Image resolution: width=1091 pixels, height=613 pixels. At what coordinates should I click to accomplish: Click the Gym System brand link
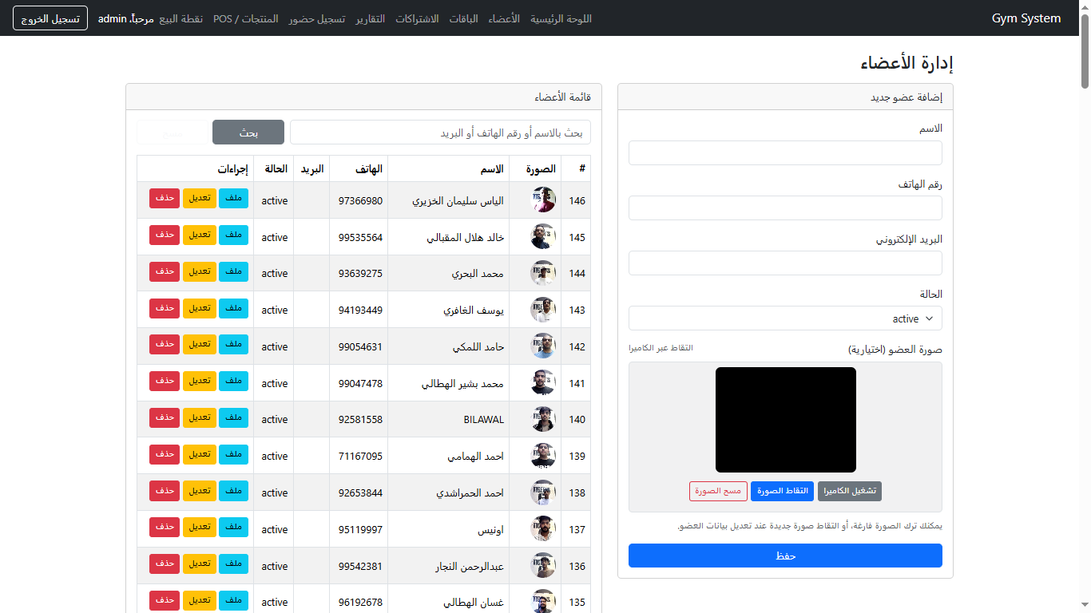click(x=1026, y=18)
